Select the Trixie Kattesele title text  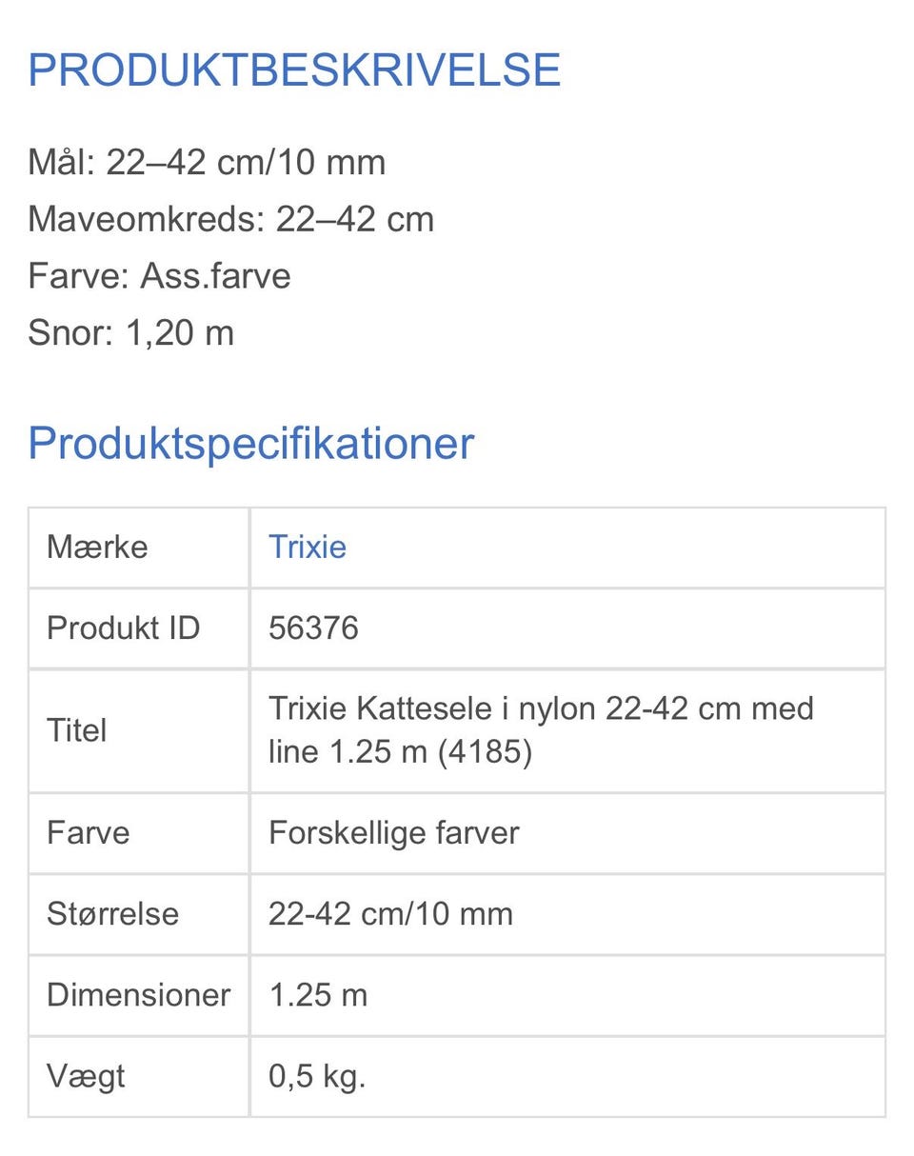pyautogui.click(x=541, y=730)
